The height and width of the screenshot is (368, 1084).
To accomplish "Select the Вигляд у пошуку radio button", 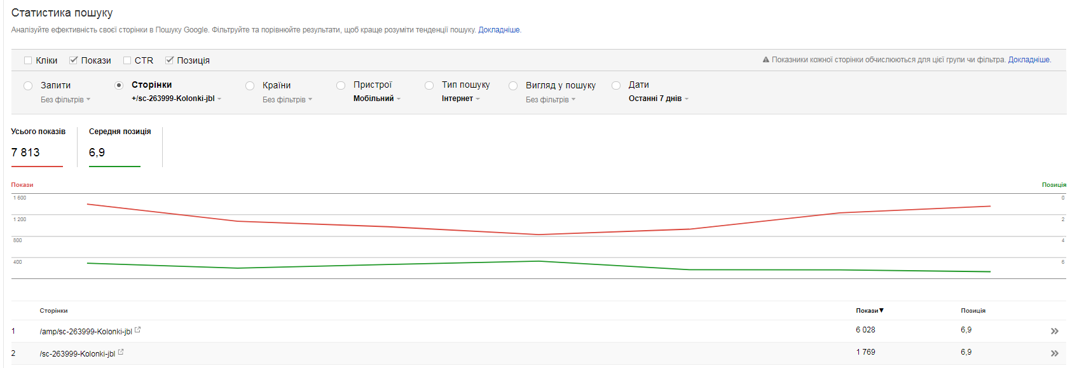I will [x=513, y=86].
